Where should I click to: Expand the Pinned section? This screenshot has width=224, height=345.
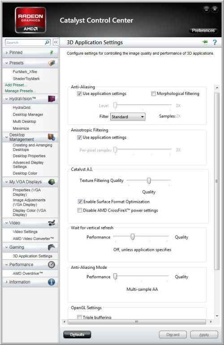pyautogui.click(x=6, y=52)
